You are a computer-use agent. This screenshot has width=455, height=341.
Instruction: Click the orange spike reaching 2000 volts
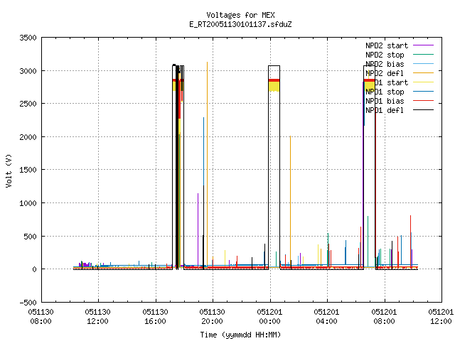(290, 200)
